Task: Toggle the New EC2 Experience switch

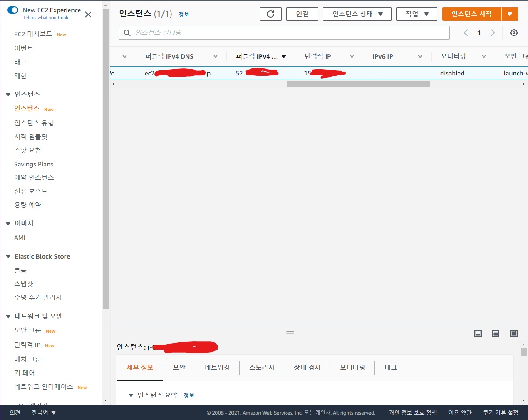Action: coord(13,10)
